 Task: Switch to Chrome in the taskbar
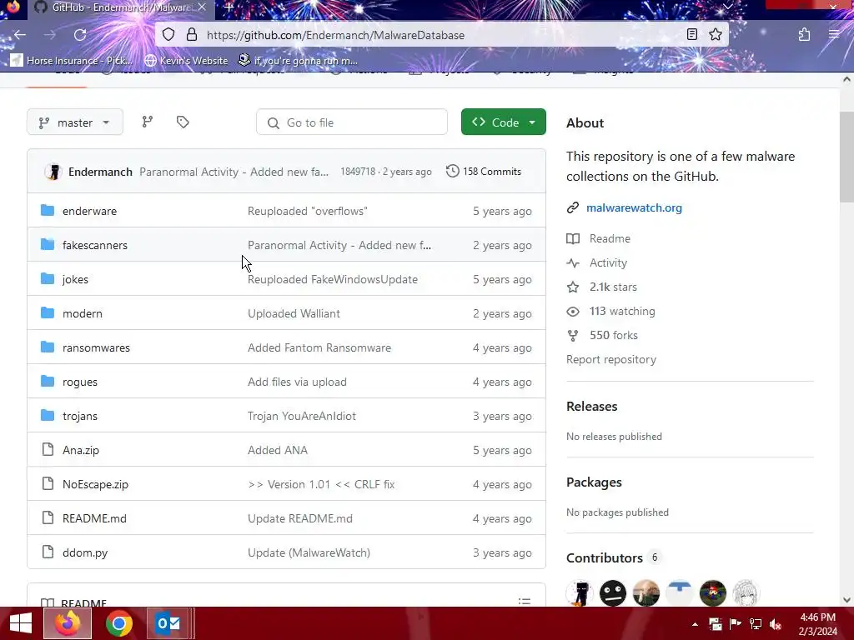point(119,623)
